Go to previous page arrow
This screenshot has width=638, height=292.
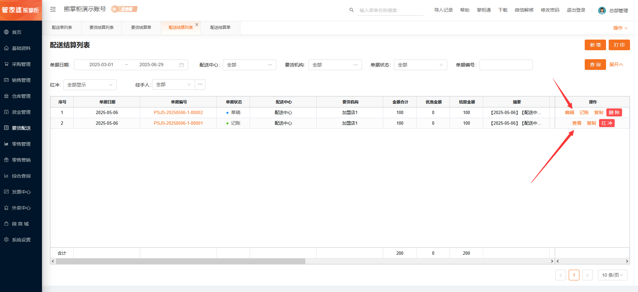coord(561,275)
